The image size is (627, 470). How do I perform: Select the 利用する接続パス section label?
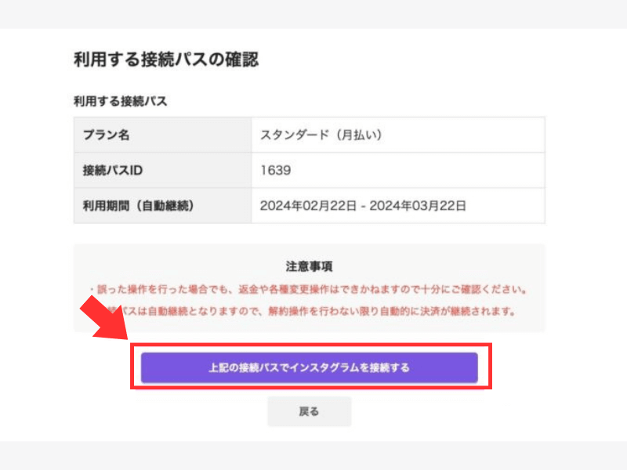point(120,101)
